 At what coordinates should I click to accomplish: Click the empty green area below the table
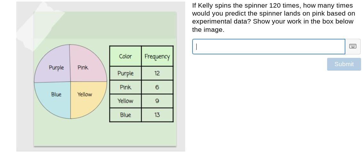106,134
